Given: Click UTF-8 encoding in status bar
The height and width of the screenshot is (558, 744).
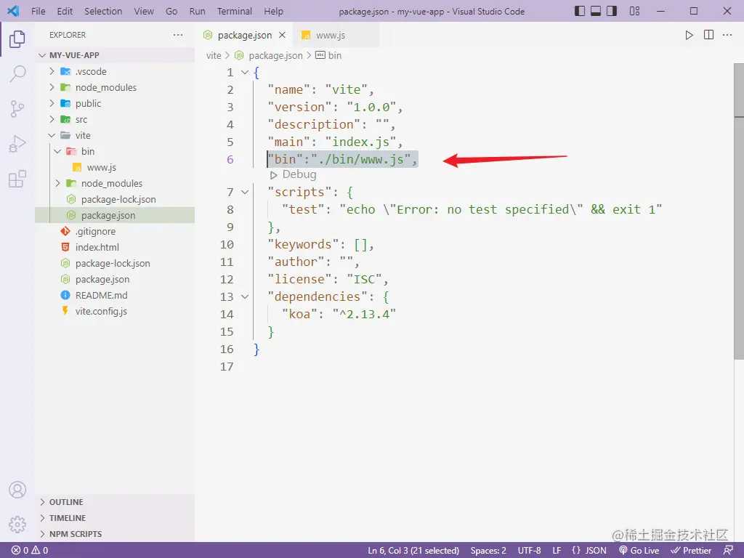Looking at the screenshot, I should 529,551.
